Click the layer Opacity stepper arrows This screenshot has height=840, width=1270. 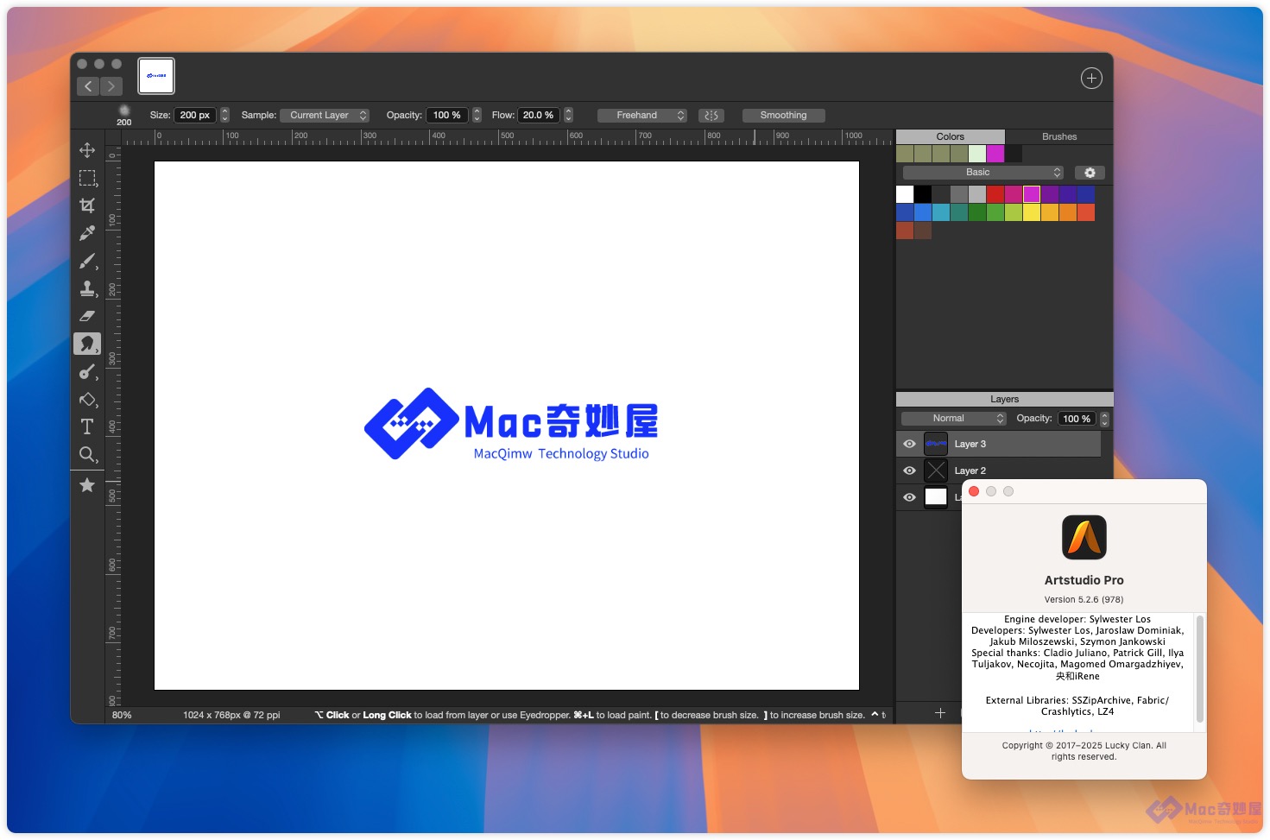1104,419
